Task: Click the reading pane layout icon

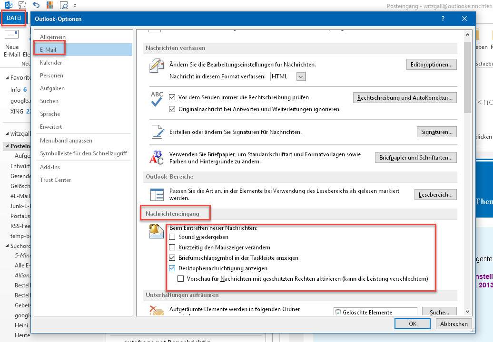Action: pyautogui.click(x=157, y=195)
